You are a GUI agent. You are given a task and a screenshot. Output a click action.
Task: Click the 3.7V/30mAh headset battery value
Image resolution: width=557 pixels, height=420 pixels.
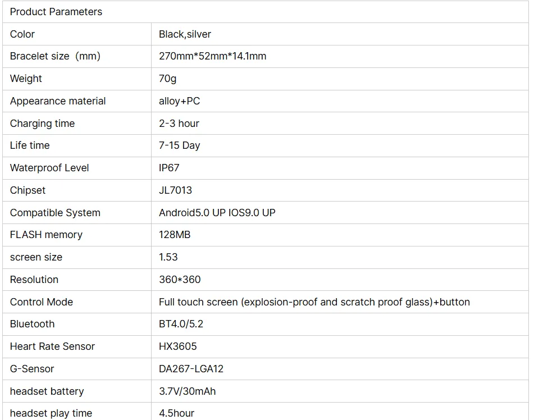click(x=187, y=391)
